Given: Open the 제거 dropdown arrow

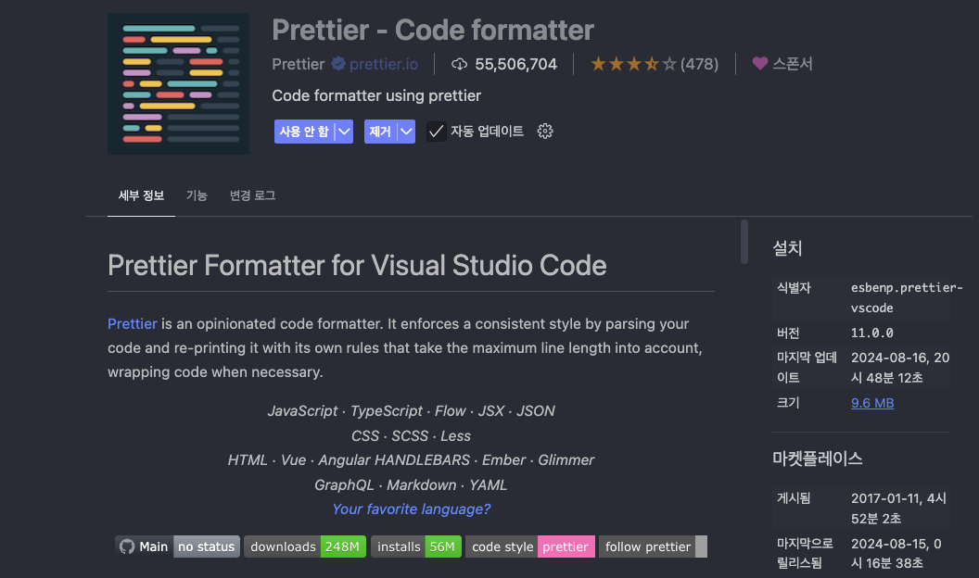Looking at the screenshot, I should coord(406,132).
